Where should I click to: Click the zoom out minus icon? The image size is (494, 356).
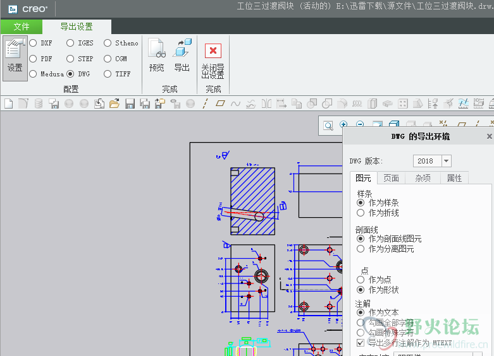[360, 124]
